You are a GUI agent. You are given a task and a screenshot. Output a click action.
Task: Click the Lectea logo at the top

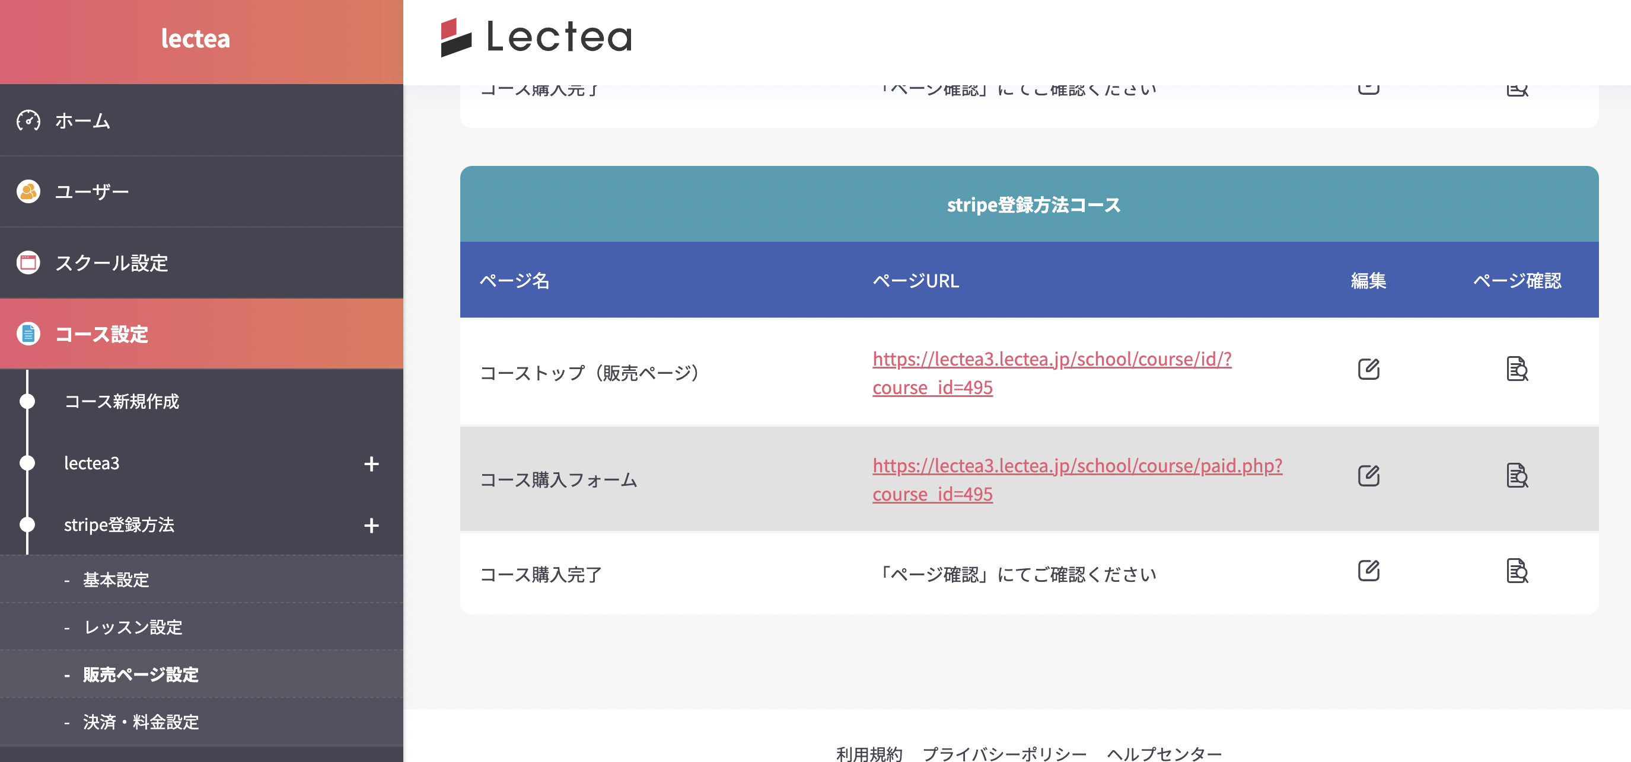[535, 38]
